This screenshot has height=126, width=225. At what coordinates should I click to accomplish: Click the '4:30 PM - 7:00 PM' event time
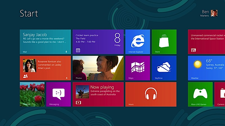point(85,42)
